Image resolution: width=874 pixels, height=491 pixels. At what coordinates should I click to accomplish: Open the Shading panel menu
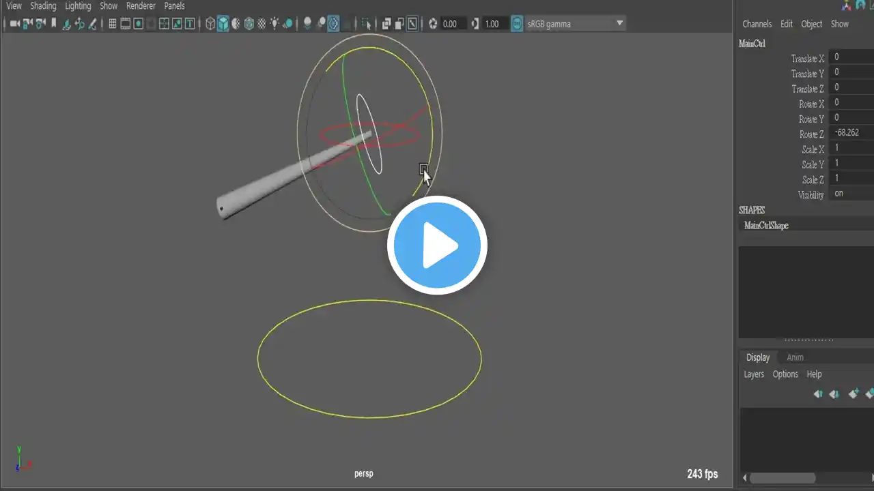coord(43,6)
